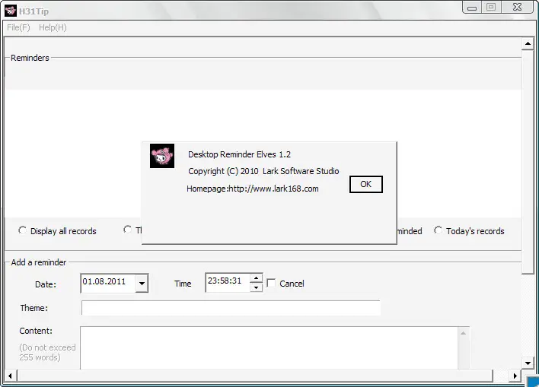Maximize the H31Tip window
Image resolution: width=539 pixels, height=387 pixels.
491,7
